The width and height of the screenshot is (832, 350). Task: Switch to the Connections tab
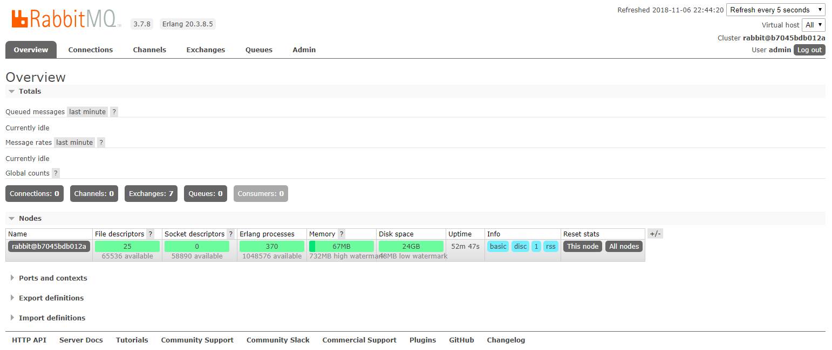(x=91, y=50)
